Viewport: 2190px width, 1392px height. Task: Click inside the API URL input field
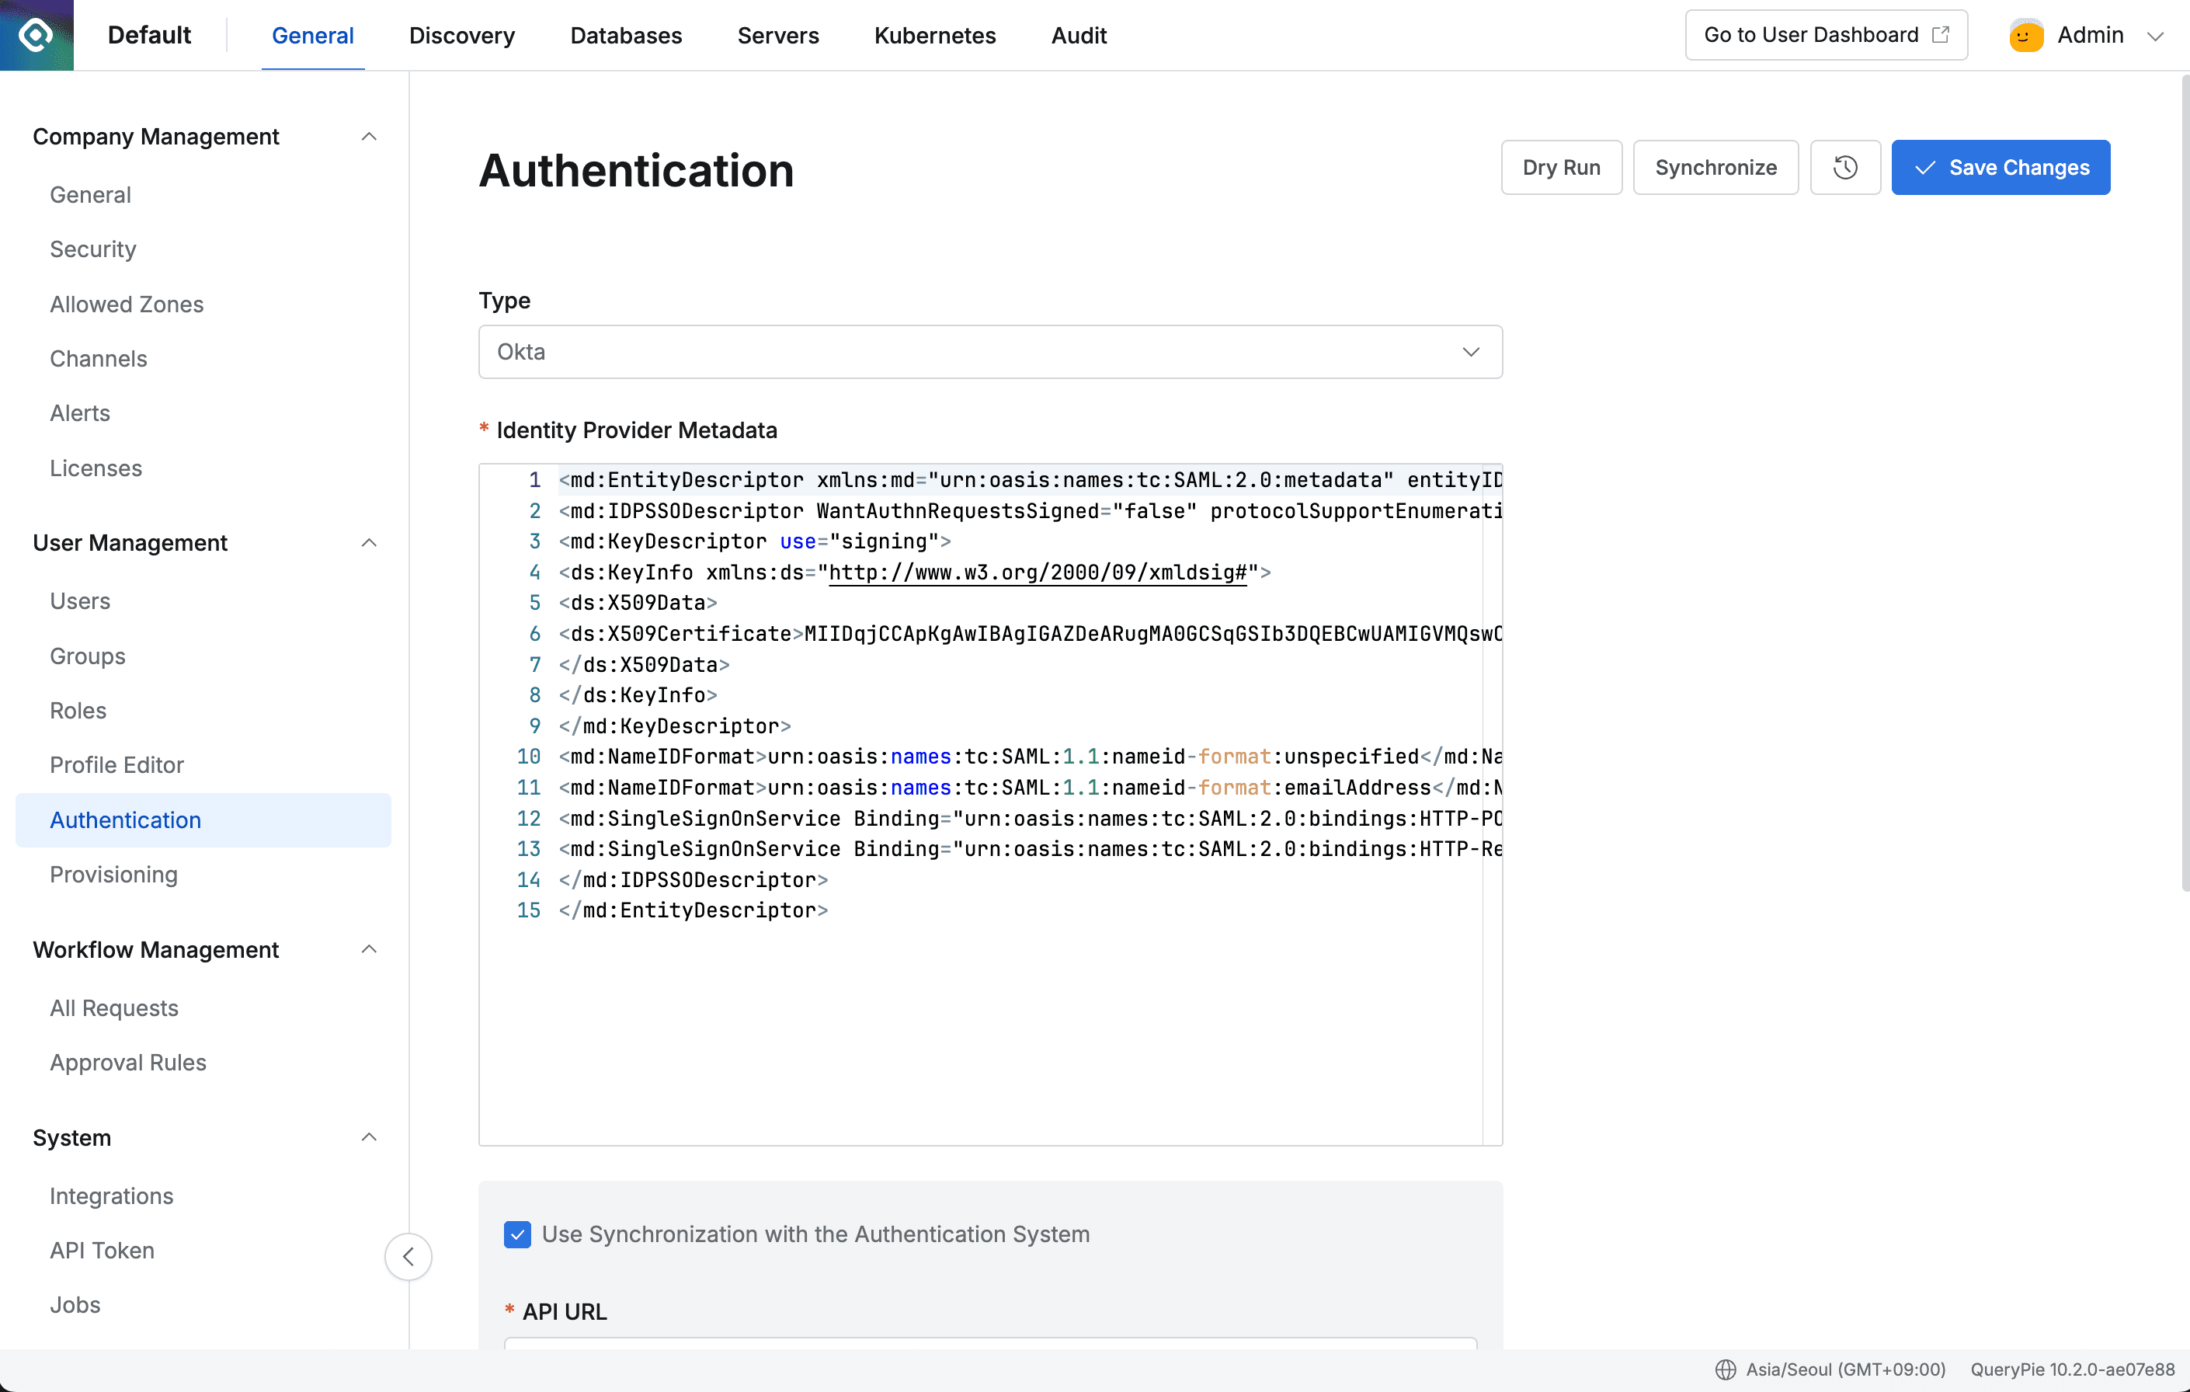point(989,1355)
